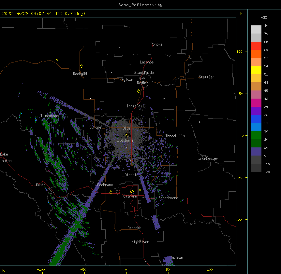The height and width of the screenshot is (274, 281).
Task: Click the yellow V marker northwest of RockyMH
Action: pyautogui.click(x=57, y=60)
